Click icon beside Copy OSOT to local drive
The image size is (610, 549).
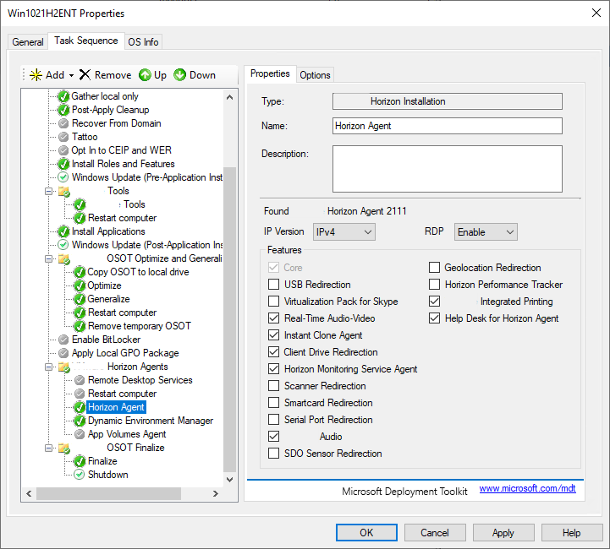pos(80,272)
